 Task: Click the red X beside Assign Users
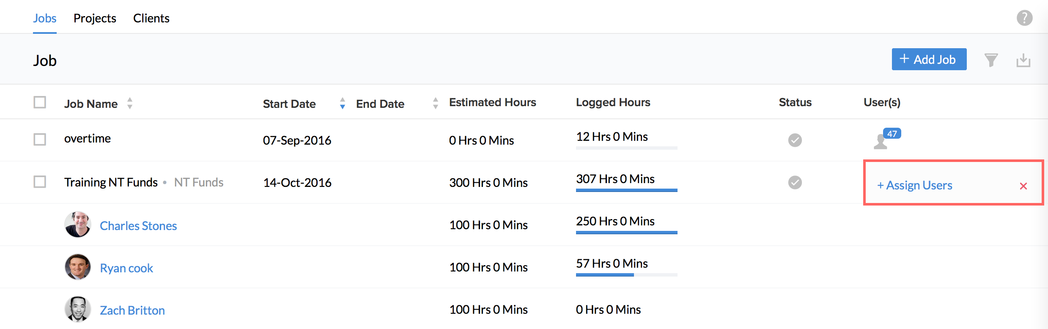point(1023,186)
